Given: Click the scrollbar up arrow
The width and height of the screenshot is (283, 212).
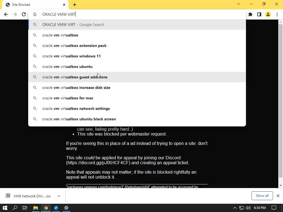Looking at the screenshot, I should pos(281,22).
